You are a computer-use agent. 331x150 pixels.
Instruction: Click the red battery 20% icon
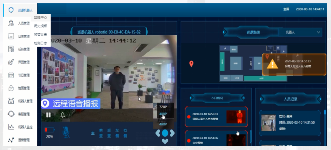[49, 130]
